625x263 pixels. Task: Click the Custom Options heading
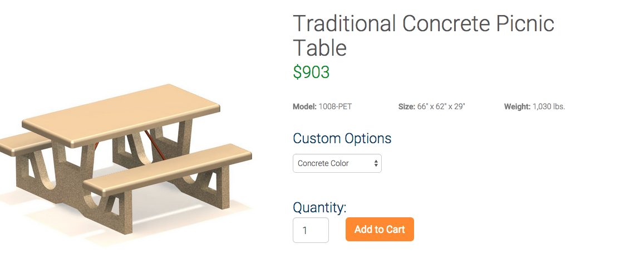[342, 139]
